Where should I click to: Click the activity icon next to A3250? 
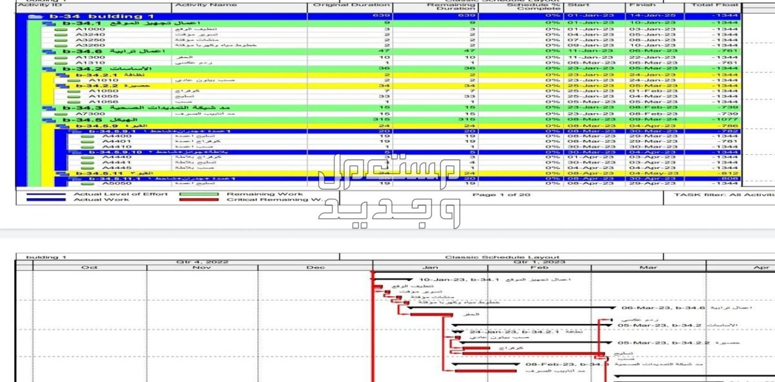62,40
